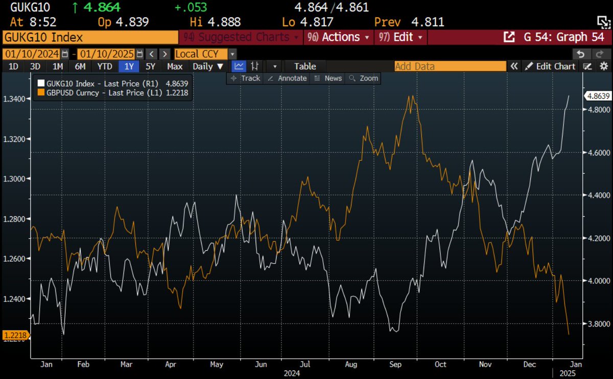Open the Local CCY currency dropdown
613x379 pixels.
click(x=205, y=54)
